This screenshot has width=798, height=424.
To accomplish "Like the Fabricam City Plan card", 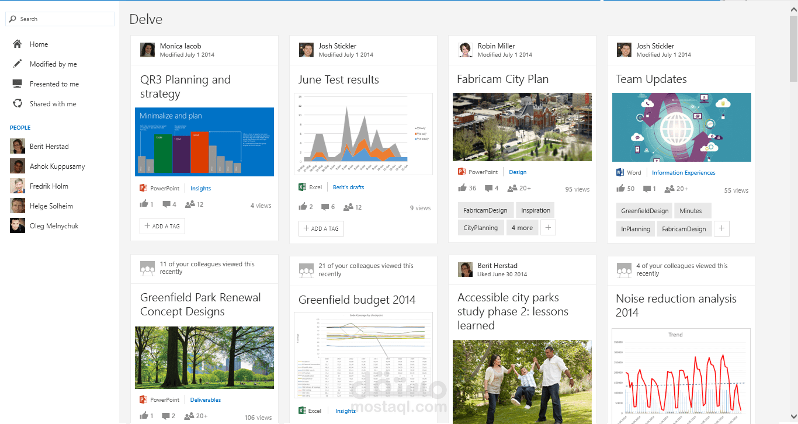I will pyautogui.click(x=462, y=188).
